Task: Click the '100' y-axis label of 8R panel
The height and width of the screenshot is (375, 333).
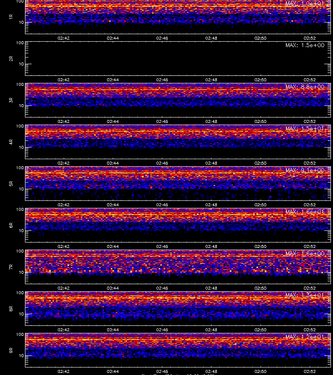Action: (20, 293)
